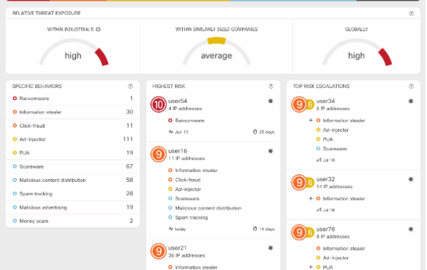Select the risk 9 badge of user32

pyautogui.click(x=299, y=183)
